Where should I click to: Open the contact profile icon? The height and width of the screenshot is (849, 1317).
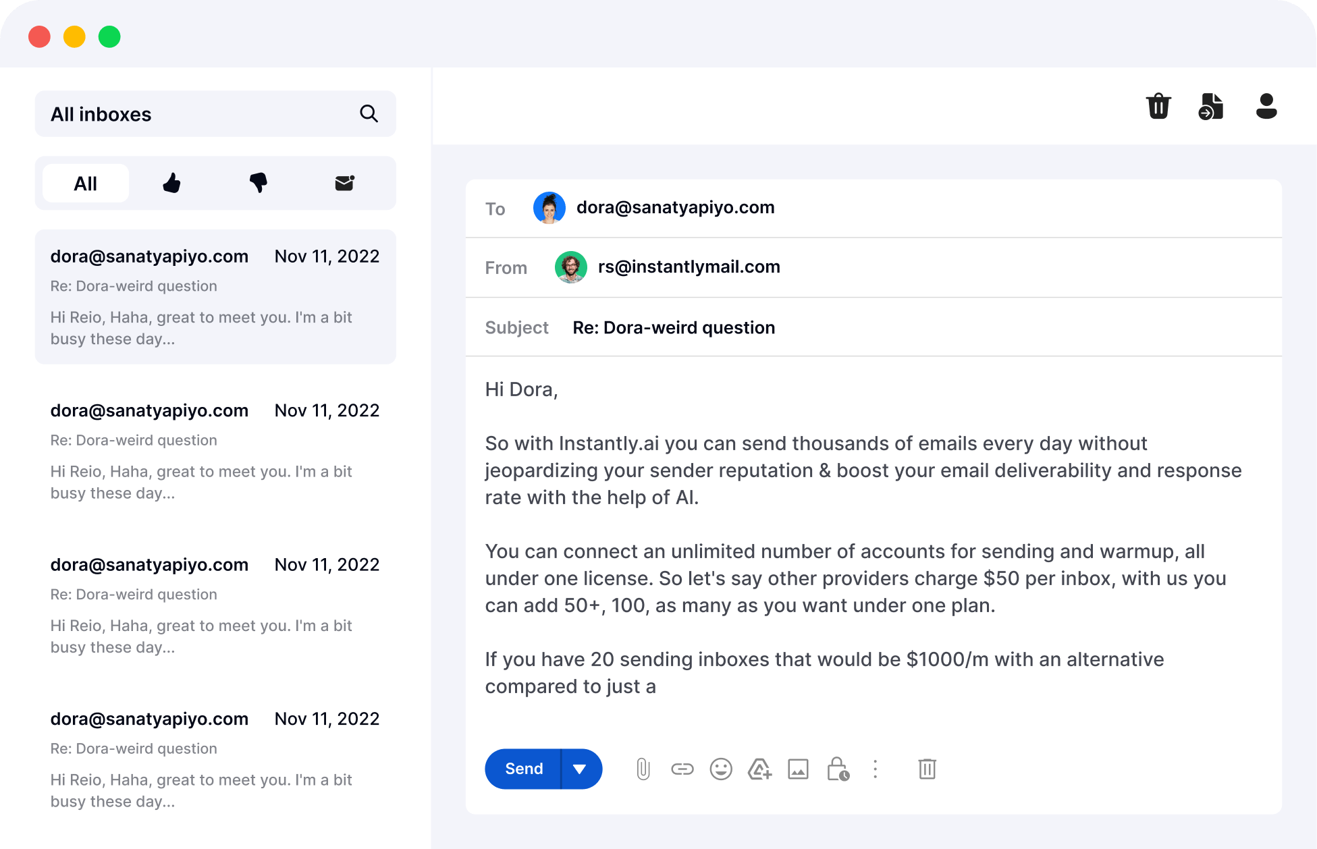click(x=1266, y=106)
